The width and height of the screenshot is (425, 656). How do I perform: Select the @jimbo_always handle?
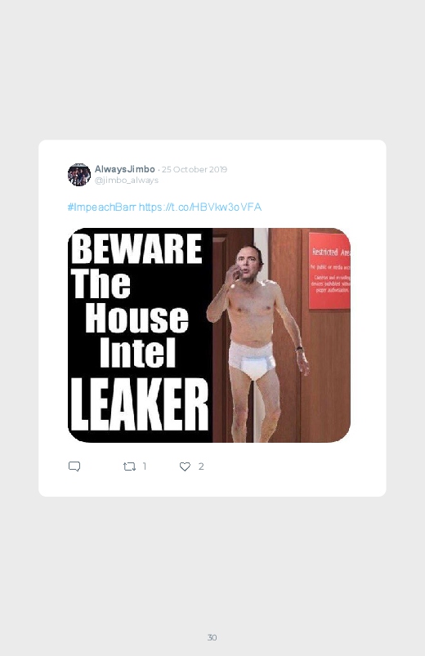127,181
